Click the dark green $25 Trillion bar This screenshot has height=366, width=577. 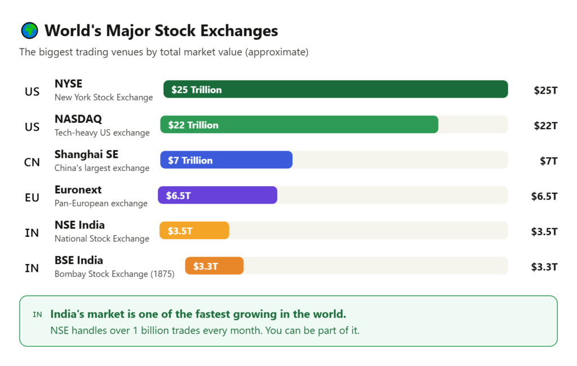(335, 89)
